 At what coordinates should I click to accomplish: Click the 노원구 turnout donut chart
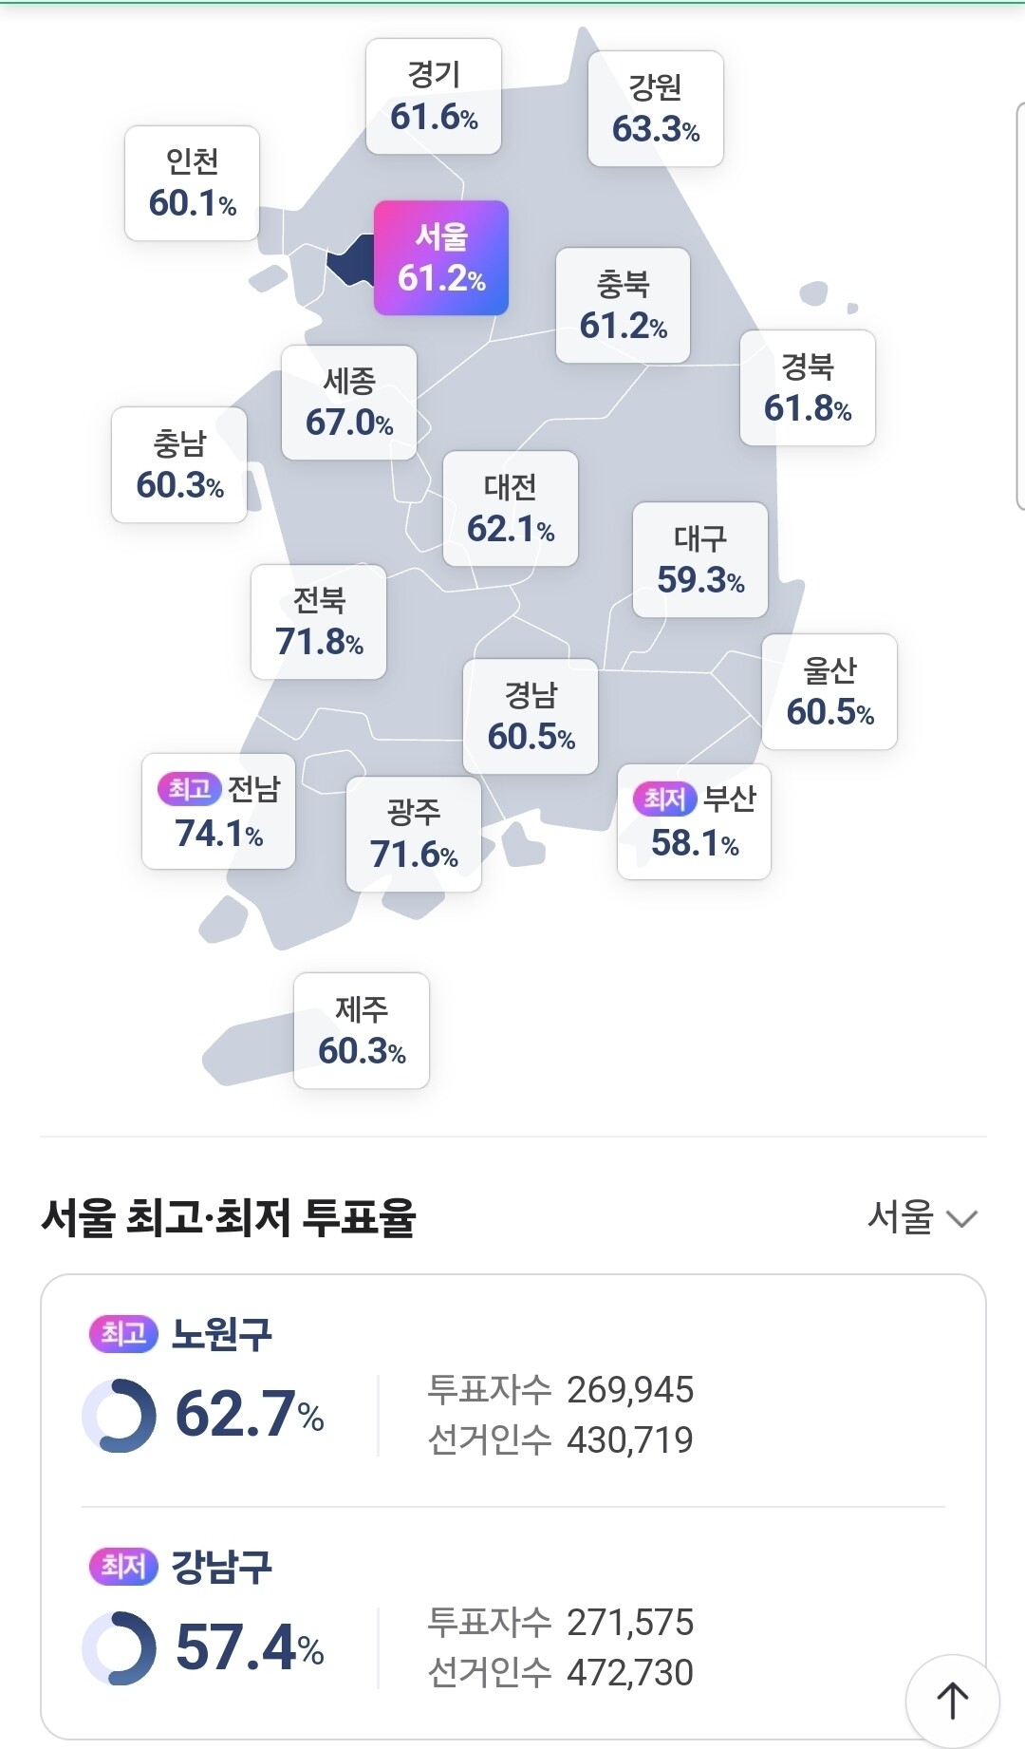click(x=120, y=1416)
